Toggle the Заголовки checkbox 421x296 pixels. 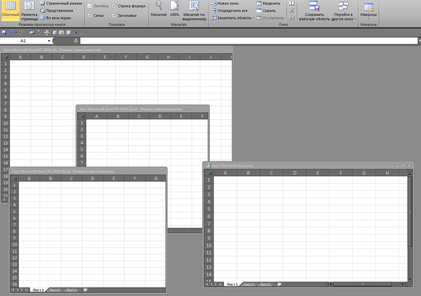(x=114, y=15)
